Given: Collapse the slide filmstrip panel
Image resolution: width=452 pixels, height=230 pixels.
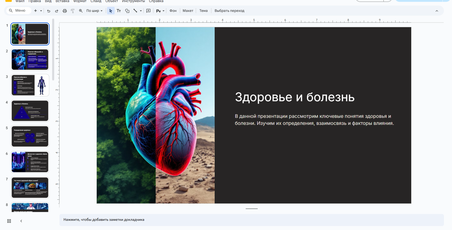Looking at the screenshot, I should 21,221.
